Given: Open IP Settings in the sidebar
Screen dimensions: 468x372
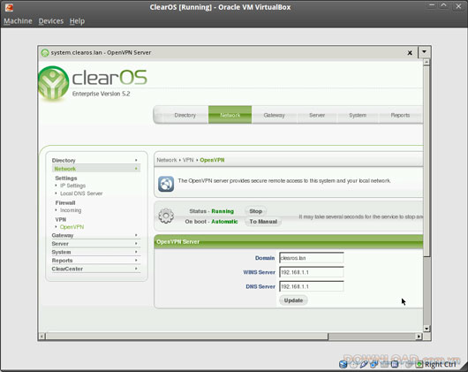Looking at the screenshot, I should (x=72, y=186).
